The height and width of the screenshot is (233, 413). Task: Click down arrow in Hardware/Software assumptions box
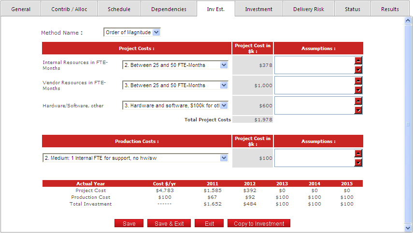point(358,110)
